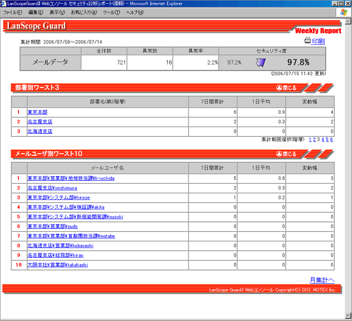Open the 編集(E) menu

(36, 12)
